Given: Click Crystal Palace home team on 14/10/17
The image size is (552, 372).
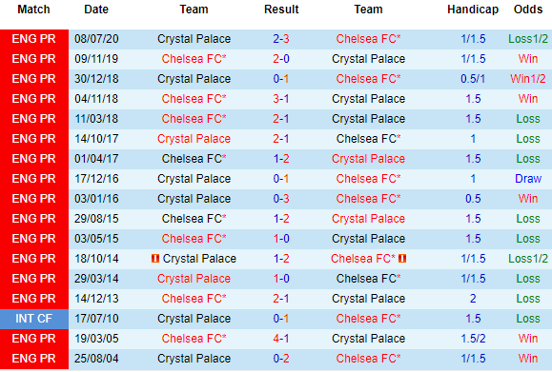Looking at the screenshot, I should [x=194, y=139].
